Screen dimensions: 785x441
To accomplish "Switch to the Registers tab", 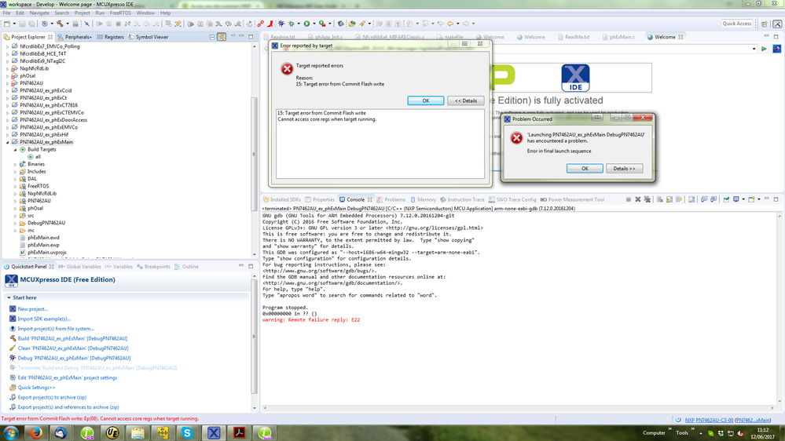I will (x=110, y=37).
